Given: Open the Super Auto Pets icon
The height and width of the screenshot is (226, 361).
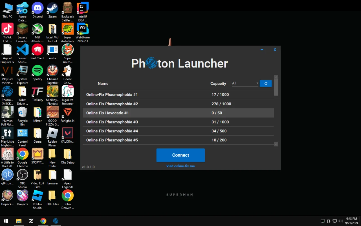Looking at the screenshot, I should pyautogui.click(x=68, y=33).
